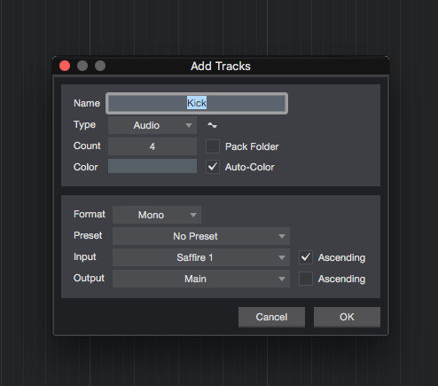Screen dimensions: 438x386
Task: Click the Add Tracks title bar
Action: (221, 66)
